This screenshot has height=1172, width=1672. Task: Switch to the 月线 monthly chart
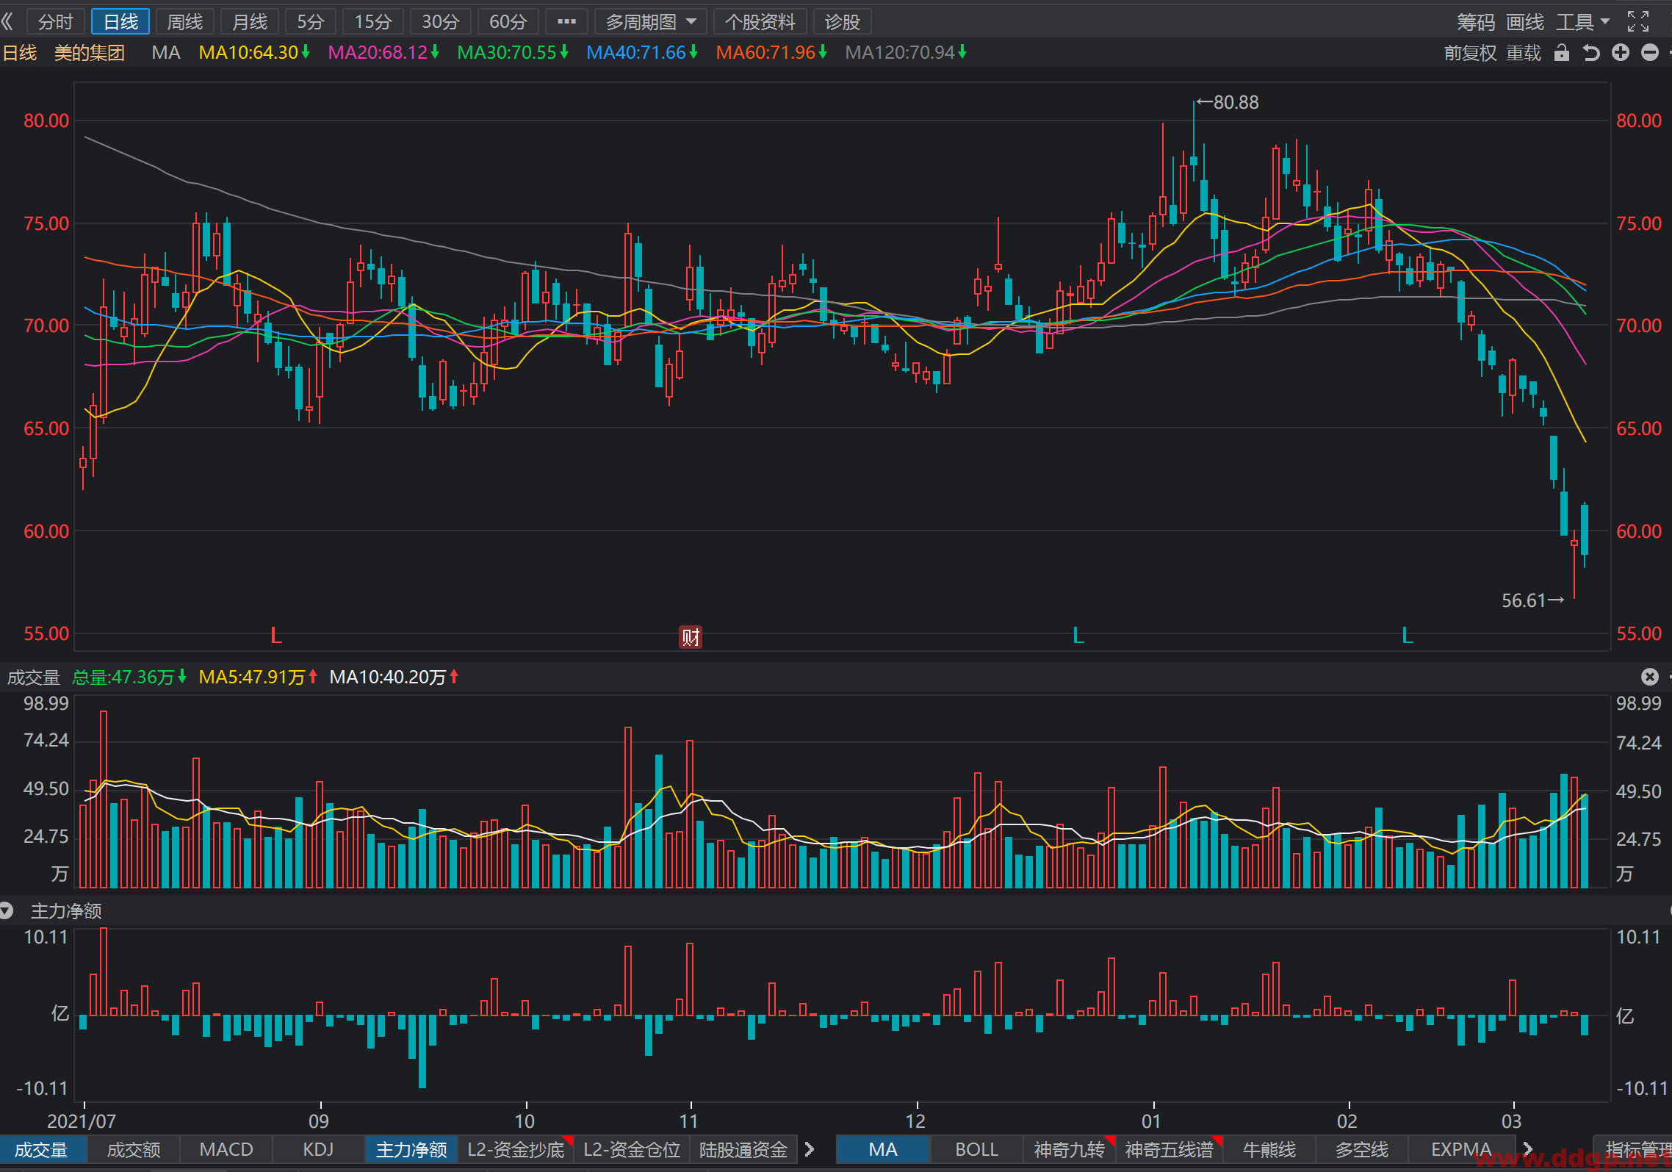[x=250, y=22]
